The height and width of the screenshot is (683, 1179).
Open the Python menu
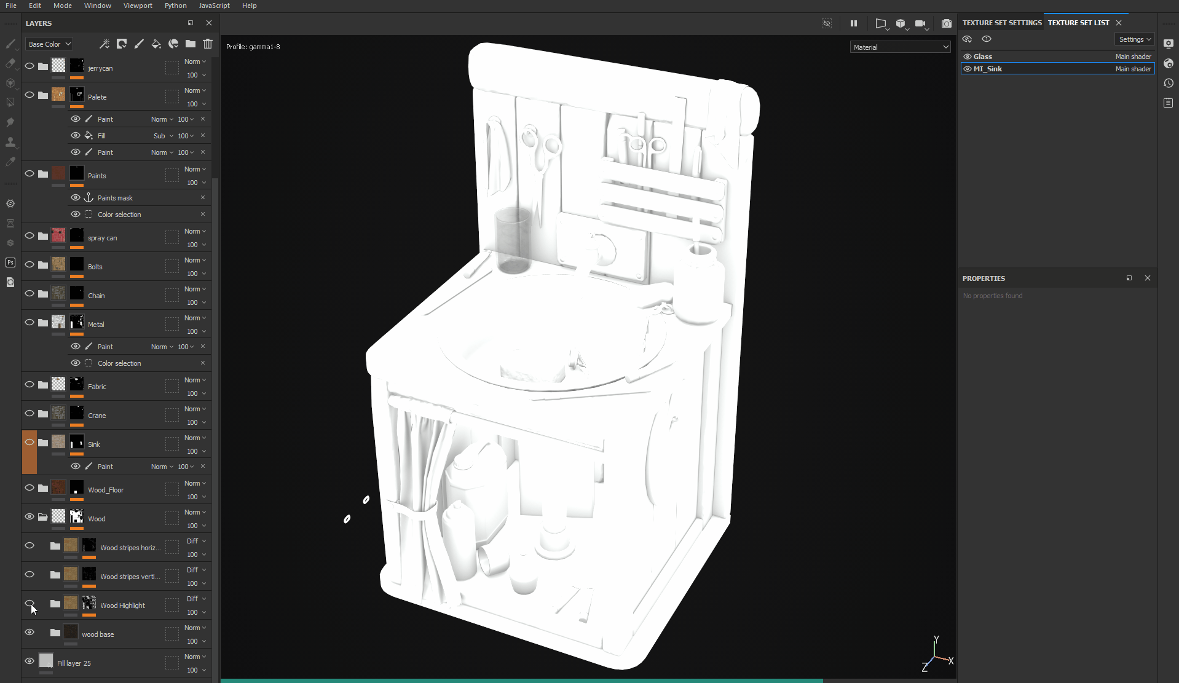175,6
